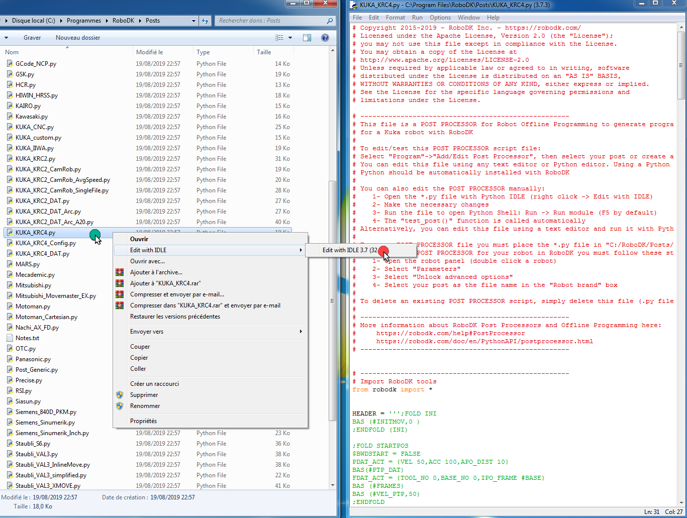Click WinRAR icon beside 'Ajouter à l'archive...'
Image resolution: width=687 pixels, height=518 pixels.
coord(120,272)
